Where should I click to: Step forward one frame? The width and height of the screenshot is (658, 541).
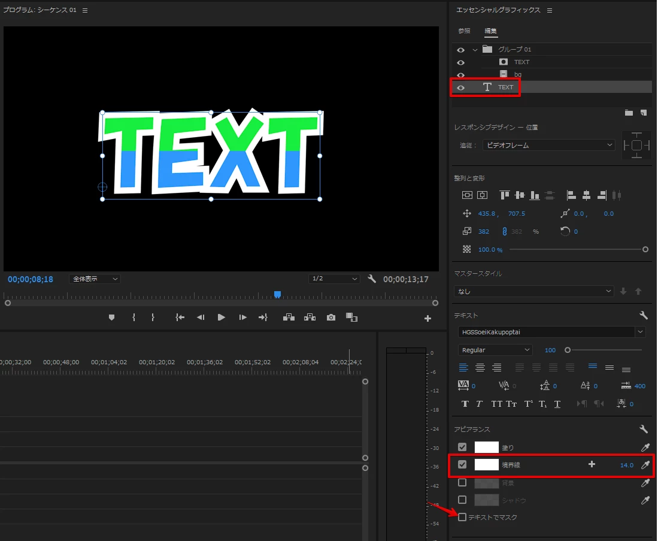click(242, 318)
